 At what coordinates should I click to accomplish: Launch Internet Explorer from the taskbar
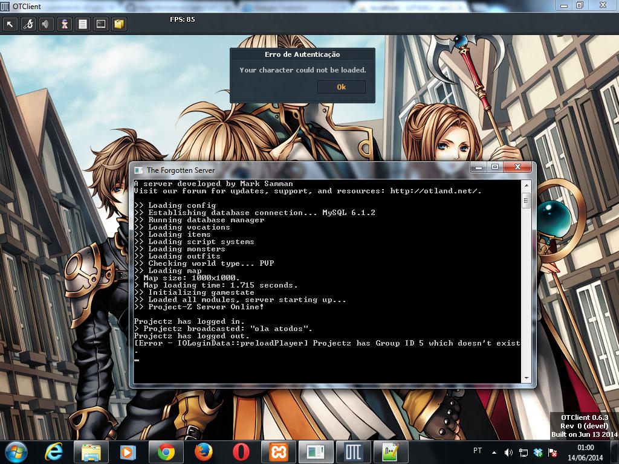pos(54,452)
